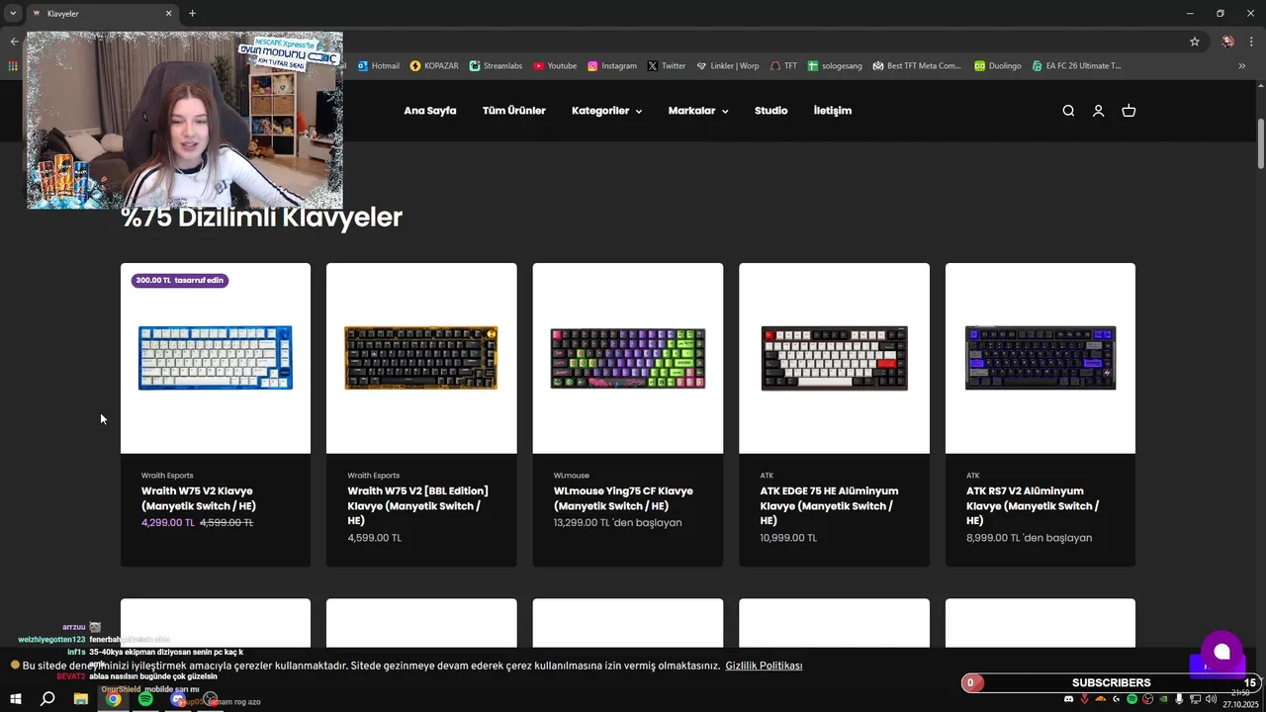Expand the Kategoriler dropdown menu

click(606, 111)
